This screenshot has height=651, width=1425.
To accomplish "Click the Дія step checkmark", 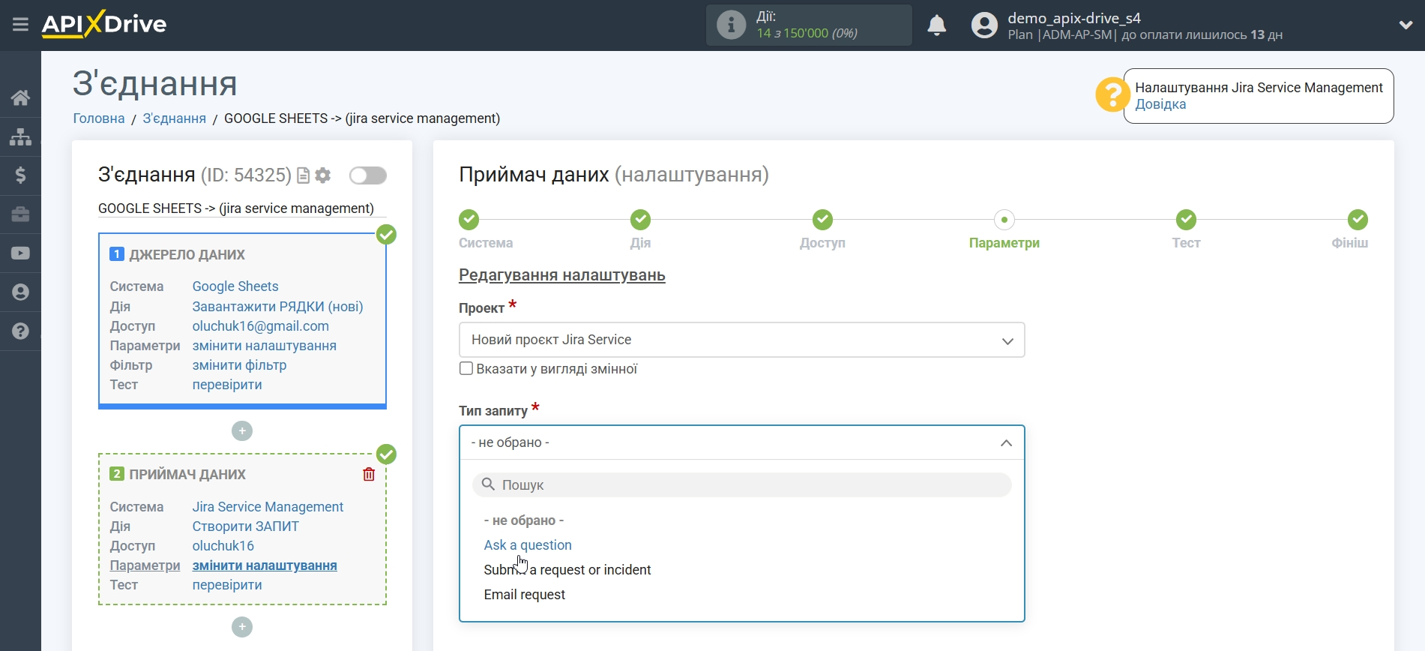I will 640,220.
